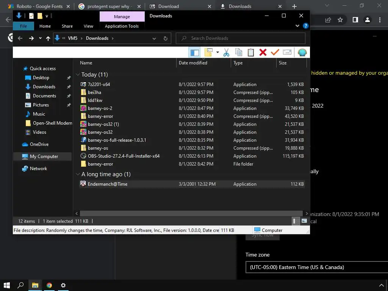This screenshot has height=291, width=388.
Task: Open the Share ribbon tab
Action: 67,26
